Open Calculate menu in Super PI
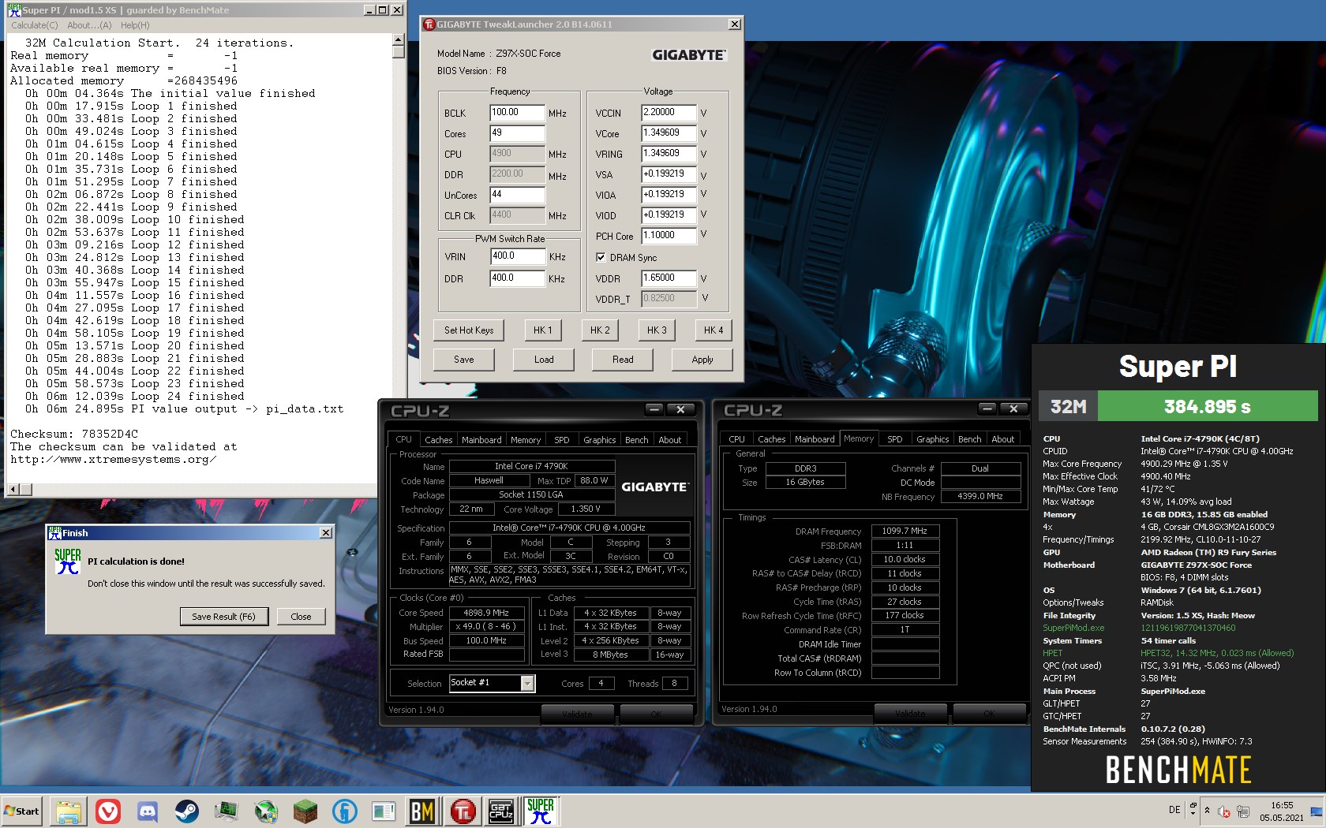Viewport: 1326px width, 828px height. coord(35,25)
